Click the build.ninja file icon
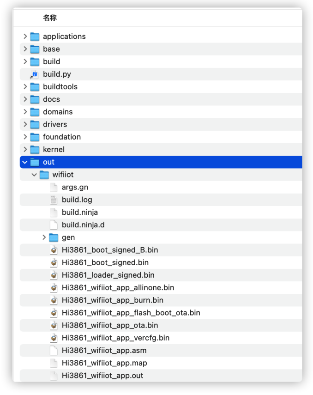This screenshot has height=395, width=313. (x=54, y=213)
